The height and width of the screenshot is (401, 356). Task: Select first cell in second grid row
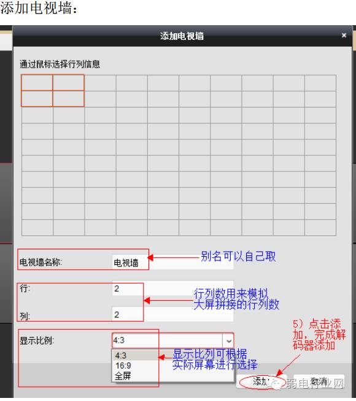coord(37,99)
